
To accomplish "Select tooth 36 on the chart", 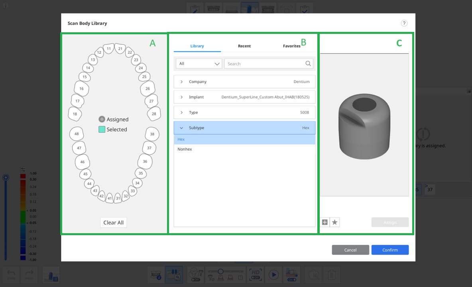I will pos(145,161).
